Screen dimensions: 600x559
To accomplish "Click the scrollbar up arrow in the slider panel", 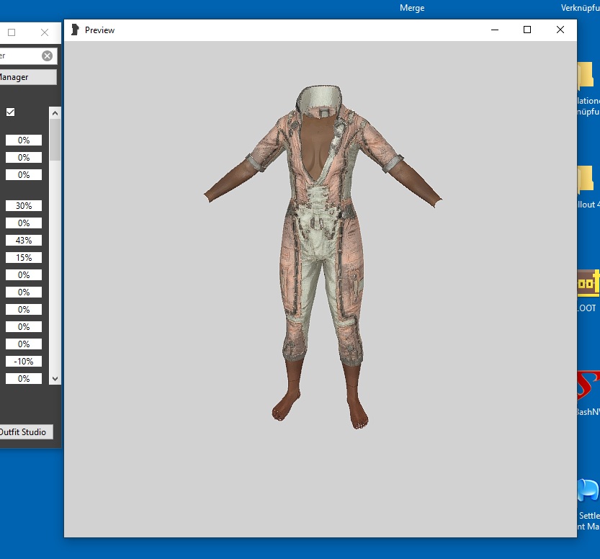I will click(x=55, y=112).
